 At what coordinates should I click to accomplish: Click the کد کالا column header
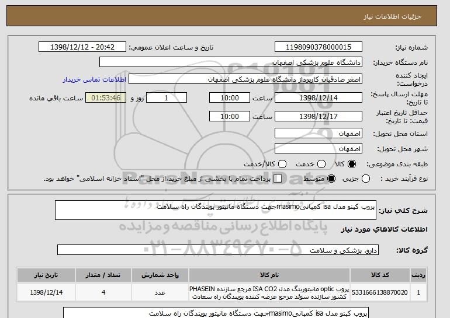tap(380, 275)
